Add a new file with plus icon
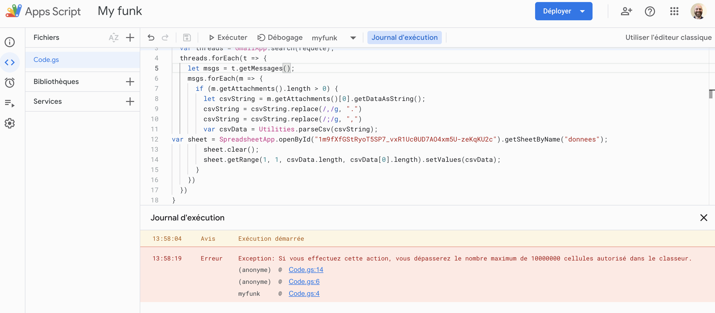 coord(130,37)
